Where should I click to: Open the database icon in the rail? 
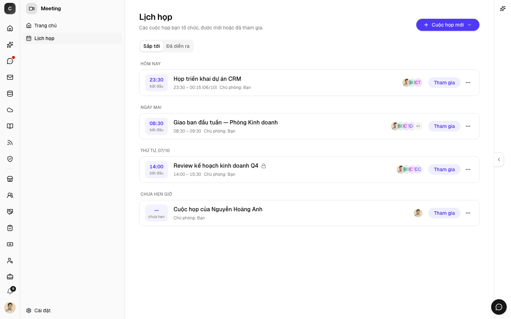10,94
